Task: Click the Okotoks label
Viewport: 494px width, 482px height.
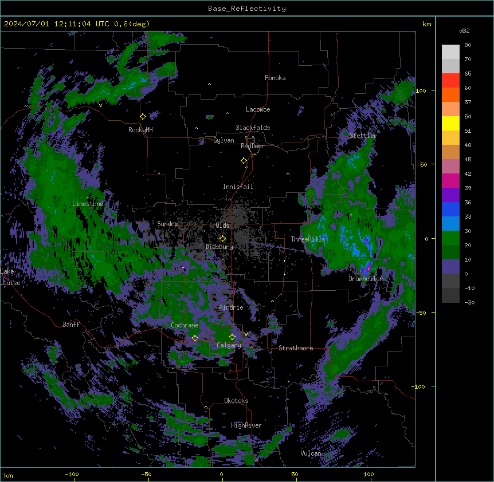Action: coord(236,401)
